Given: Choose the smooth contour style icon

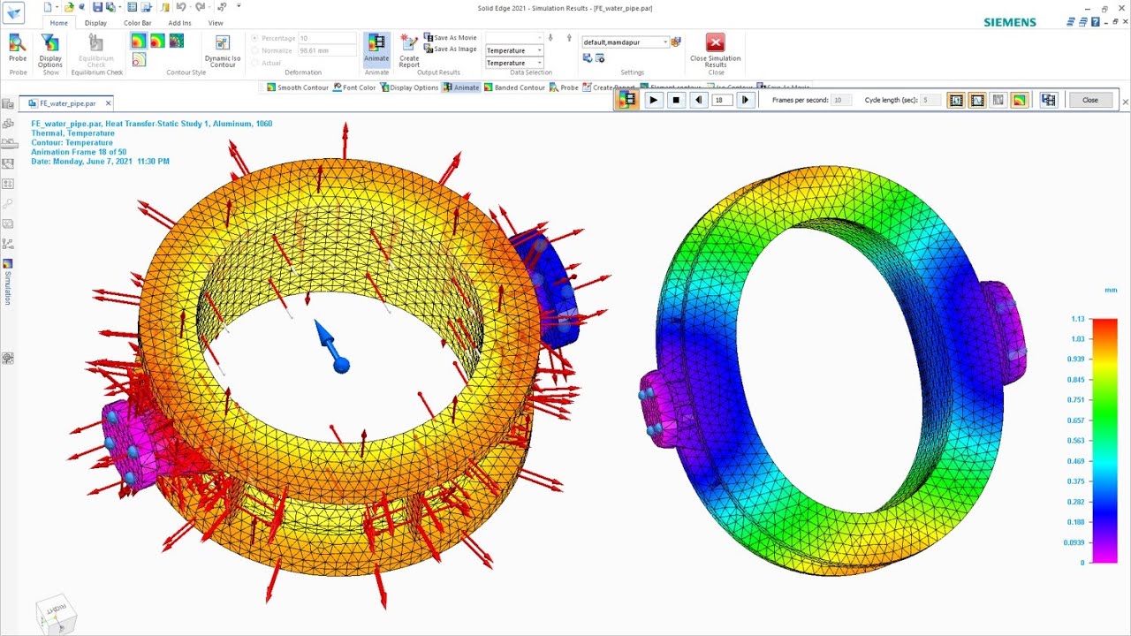Looking at the screenshot, I should point(139,41).
